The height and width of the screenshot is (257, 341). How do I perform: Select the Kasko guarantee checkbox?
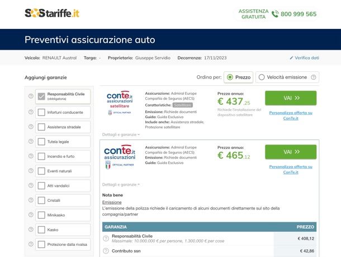(41, 230)
